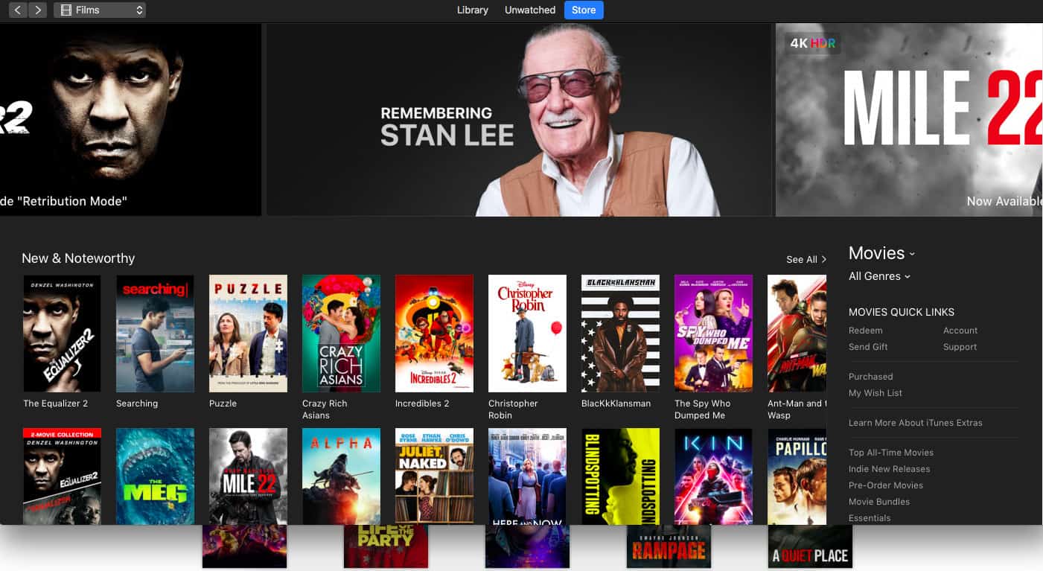Open the BlacKkKlansman poster

620,334
